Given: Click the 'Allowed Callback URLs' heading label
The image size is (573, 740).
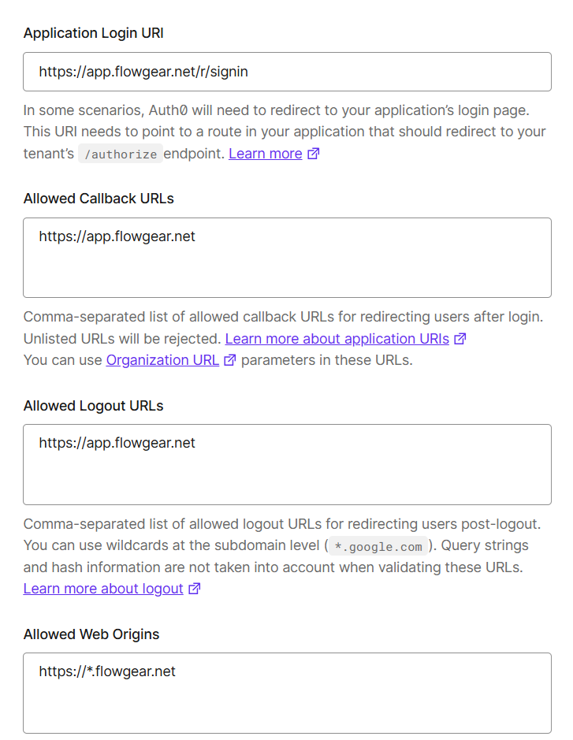Looking at the screenshot, I should click(x=99, y=199).
